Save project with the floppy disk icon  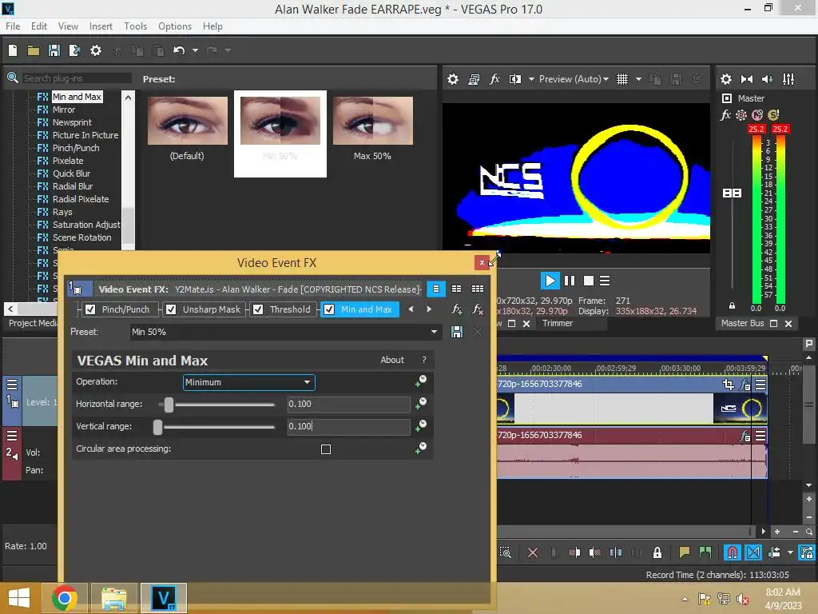[54, 50]
